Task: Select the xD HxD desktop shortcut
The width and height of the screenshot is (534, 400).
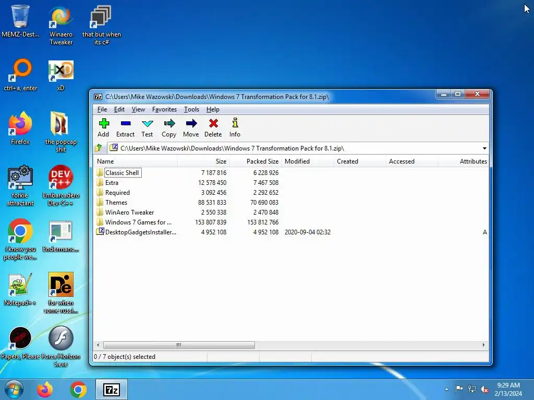Action: click(x=60, y=75)
